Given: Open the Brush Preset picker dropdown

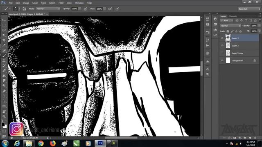Looking at the screenshot, I should (19, 9).
